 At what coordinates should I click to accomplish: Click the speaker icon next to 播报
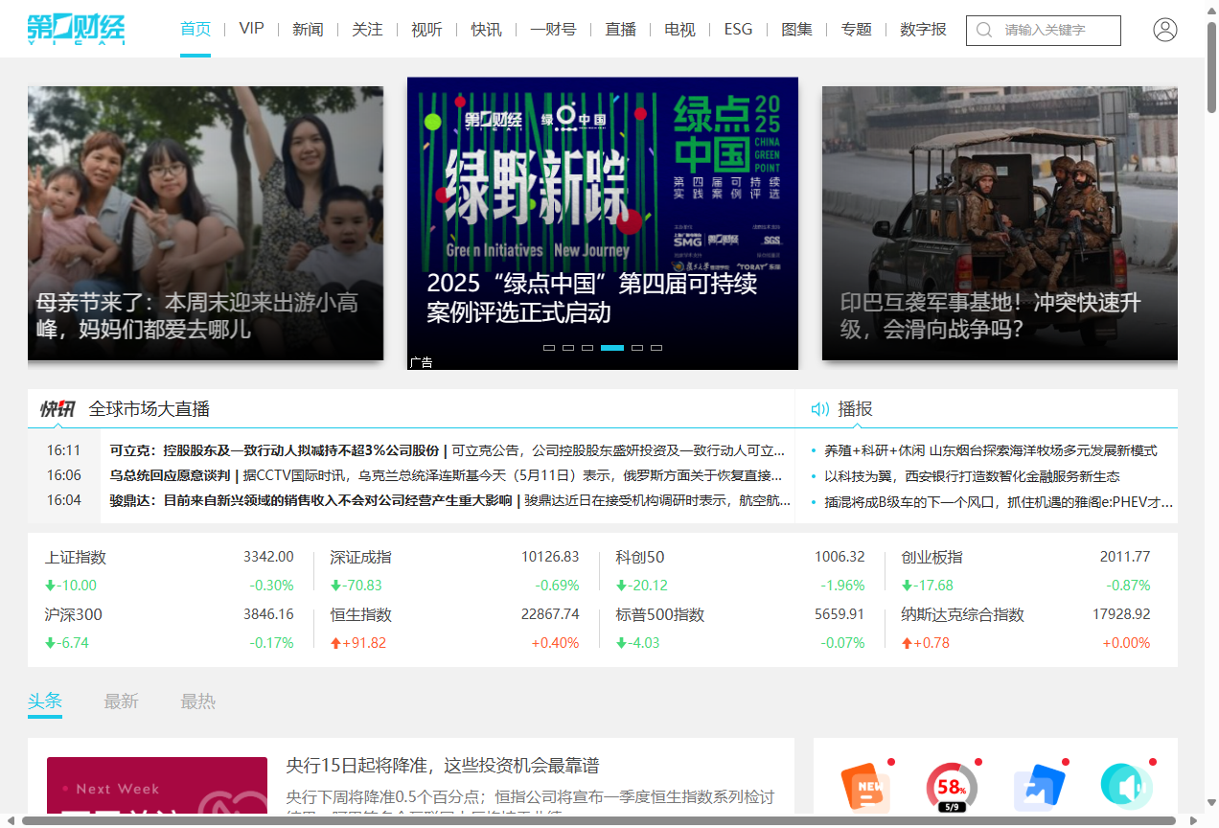(x=819, y=408)
